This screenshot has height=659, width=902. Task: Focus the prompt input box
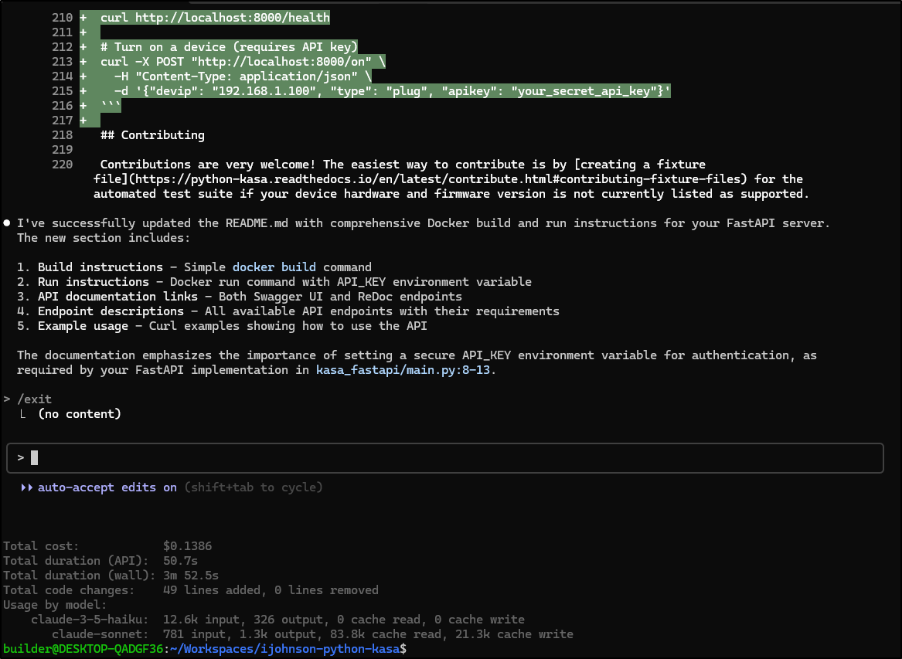[444, 457]
